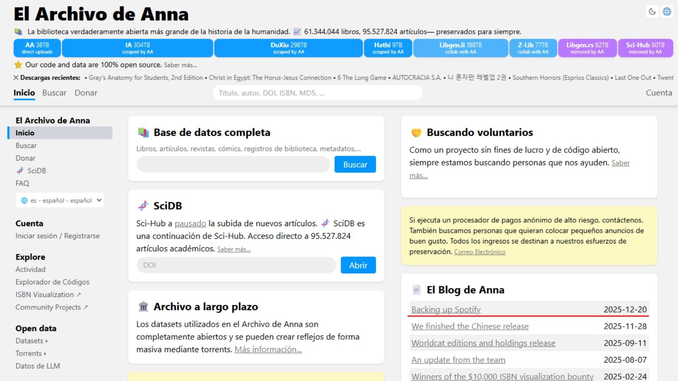Screen dimensions: 678x381
Task: Select the SciDB DNA icon in sidebar
Action: point(20,171)
